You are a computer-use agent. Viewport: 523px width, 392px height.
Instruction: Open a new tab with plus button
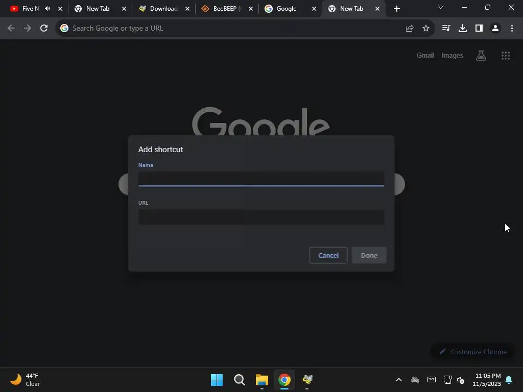396,9
